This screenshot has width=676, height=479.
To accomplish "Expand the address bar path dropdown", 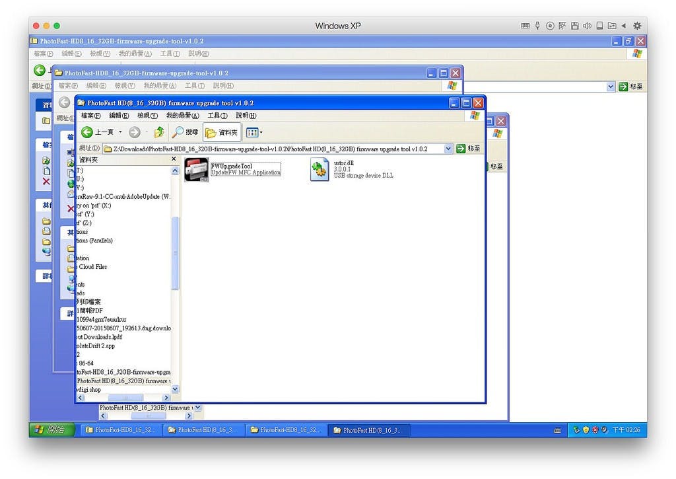I will [448, 149].
